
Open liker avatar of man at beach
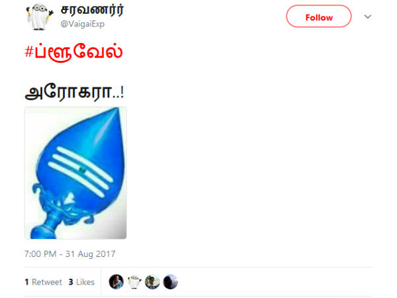pos(152,281)
